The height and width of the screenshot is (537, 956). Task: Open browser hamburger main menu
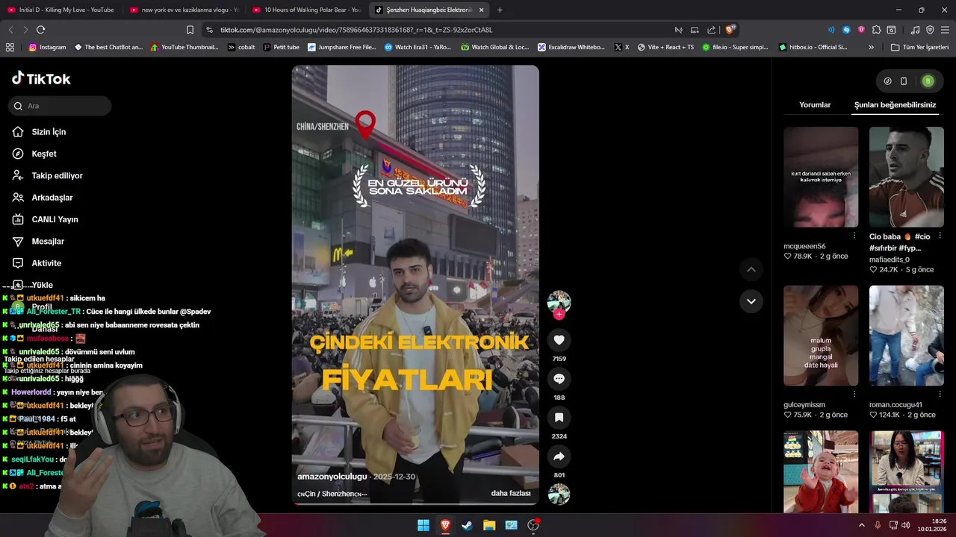tap(945, 30)
